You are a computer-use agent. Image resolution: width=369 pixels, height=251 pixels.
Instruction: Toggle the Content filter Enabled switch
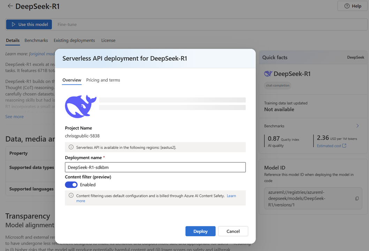(x=71, y=185)
